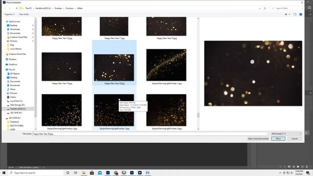313x176 pixels.
Task: Select SquijooDancingLightOverlay-3.jpg thumbnail
Action: point(114,110)
